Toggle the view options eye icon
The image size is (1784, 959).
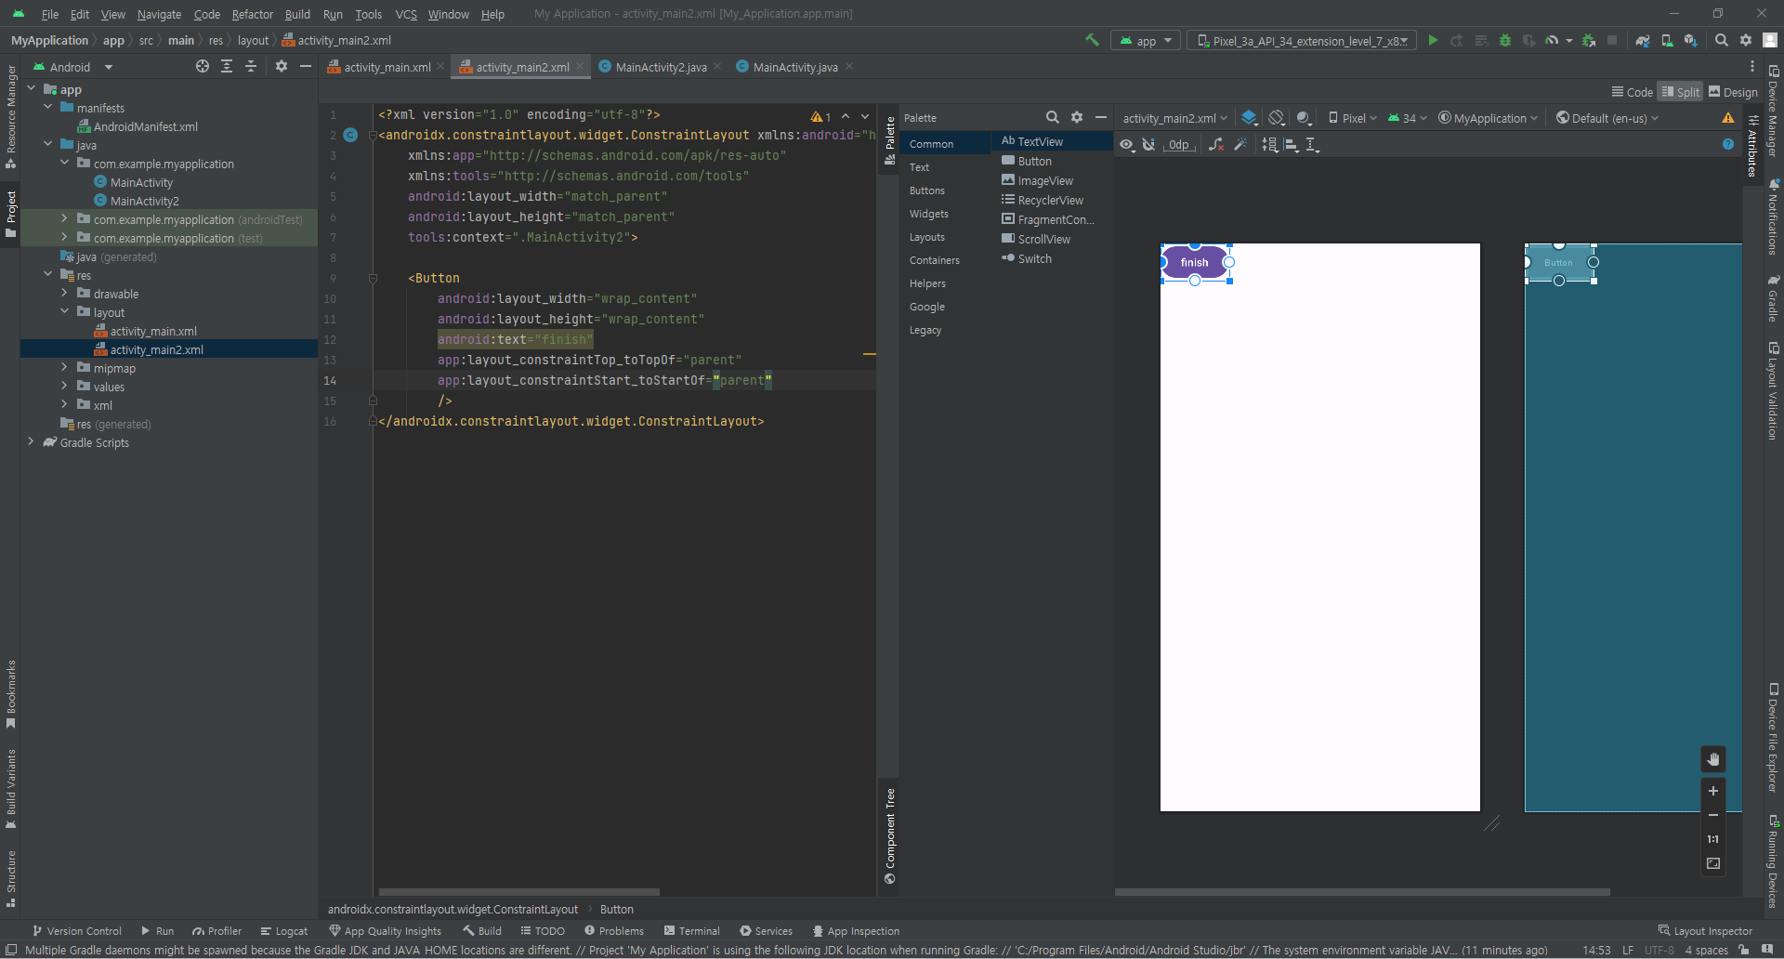(1126, 145)
